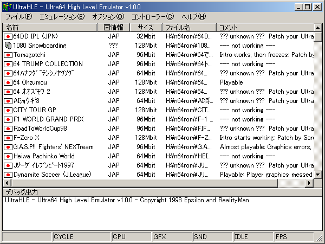The height and width of the screenshot is (244, 325).
Task: Click the UltraHLE title bar application icon
Action: tap(8, 7)
